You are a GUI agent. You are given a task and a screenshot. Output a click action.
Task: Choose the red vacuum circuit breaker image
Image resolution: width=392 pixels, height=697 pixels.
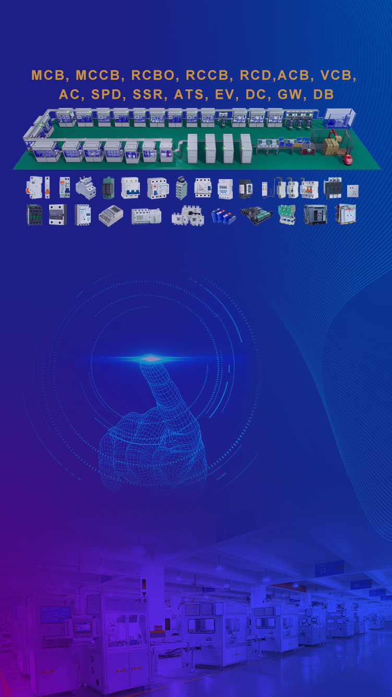[345, 214]
